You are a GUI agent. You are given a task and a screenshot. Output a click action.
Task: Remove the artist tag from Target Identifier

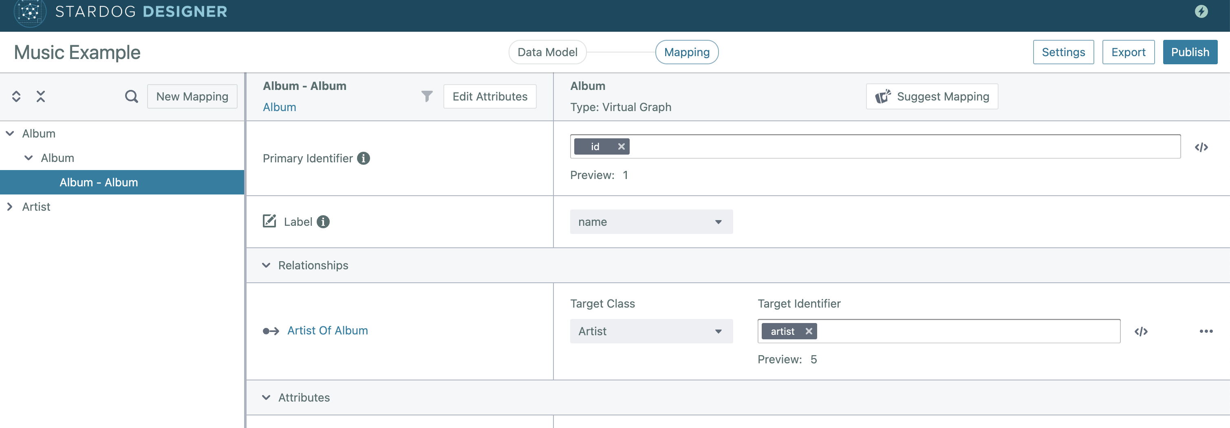808,331
